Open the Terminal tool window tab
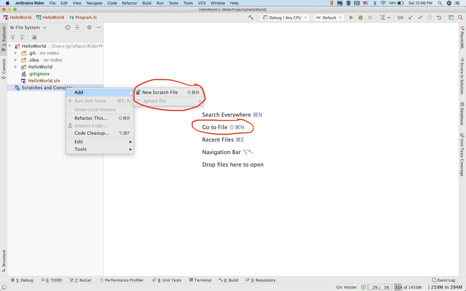Viewport: 466px width, 291px height. [x=200, y=280]
